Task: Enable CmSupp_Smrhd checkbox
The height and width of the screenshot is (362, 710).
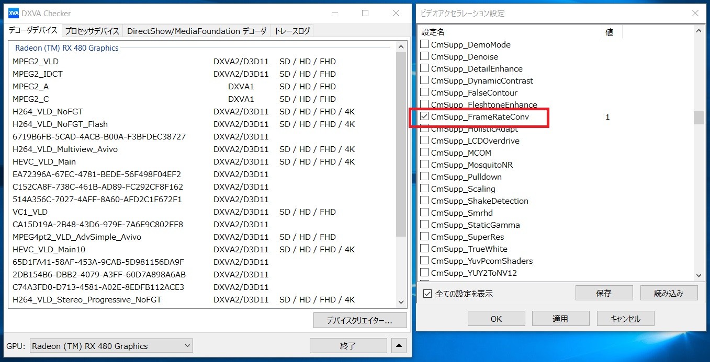Action: tap(424, 213)
